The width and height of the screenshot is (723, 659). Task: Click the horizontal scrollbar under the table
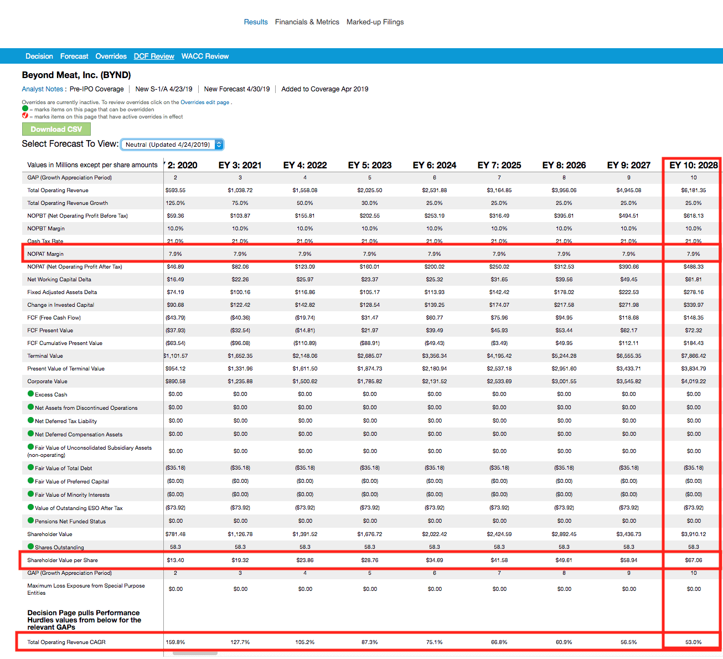pyautogui.click(x=195, y=653)
